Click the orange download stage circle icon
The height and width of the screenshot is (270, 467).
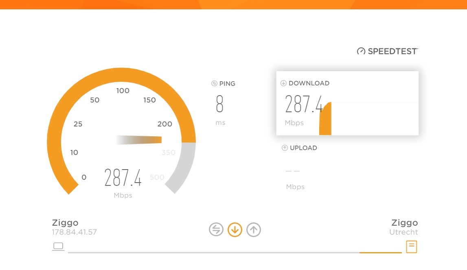(235, 230)
